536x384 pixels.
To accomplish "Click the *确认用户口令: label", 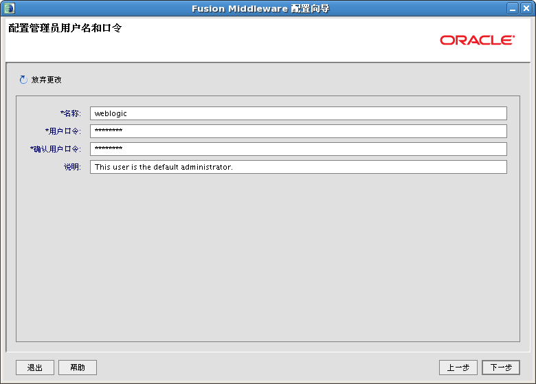I will (56, 149).
